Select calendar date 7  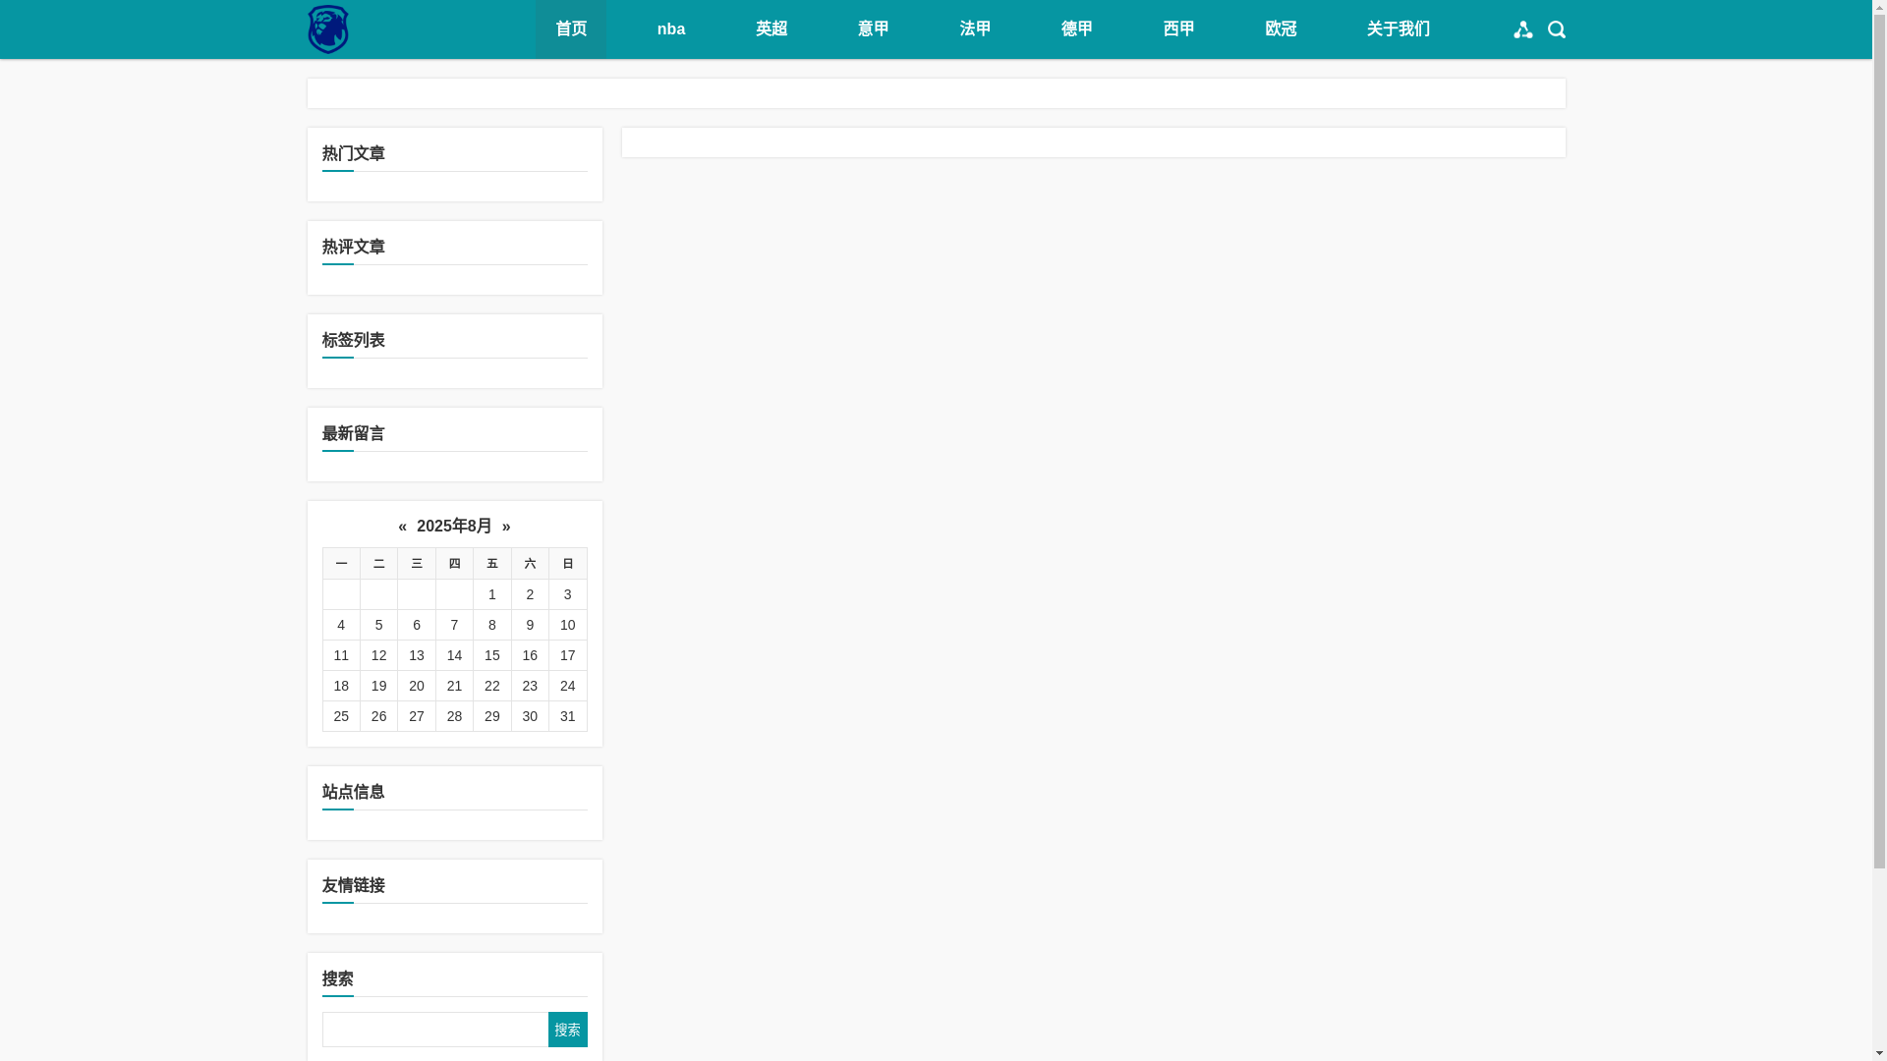454,625
